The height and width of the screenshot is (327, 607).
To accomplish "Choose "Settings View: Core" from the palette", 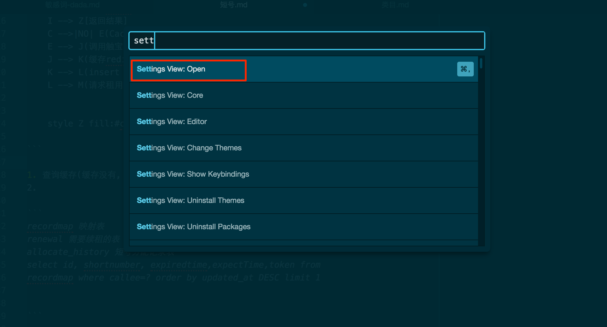I will (x=303, y=95).
